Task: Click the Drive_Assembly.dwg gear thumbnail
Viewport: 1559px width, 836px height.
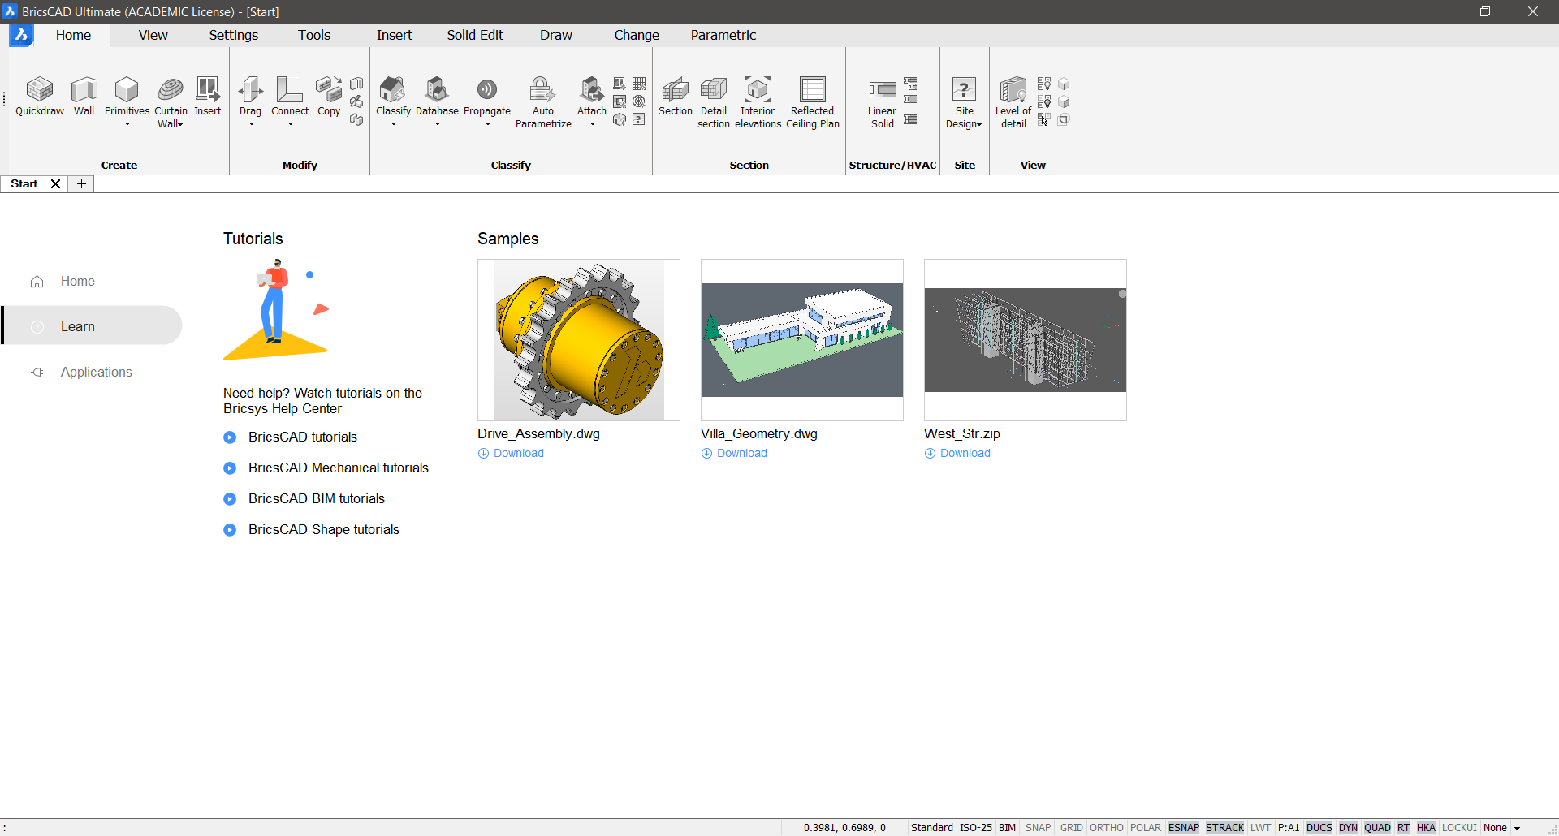Action: point(579,340)
